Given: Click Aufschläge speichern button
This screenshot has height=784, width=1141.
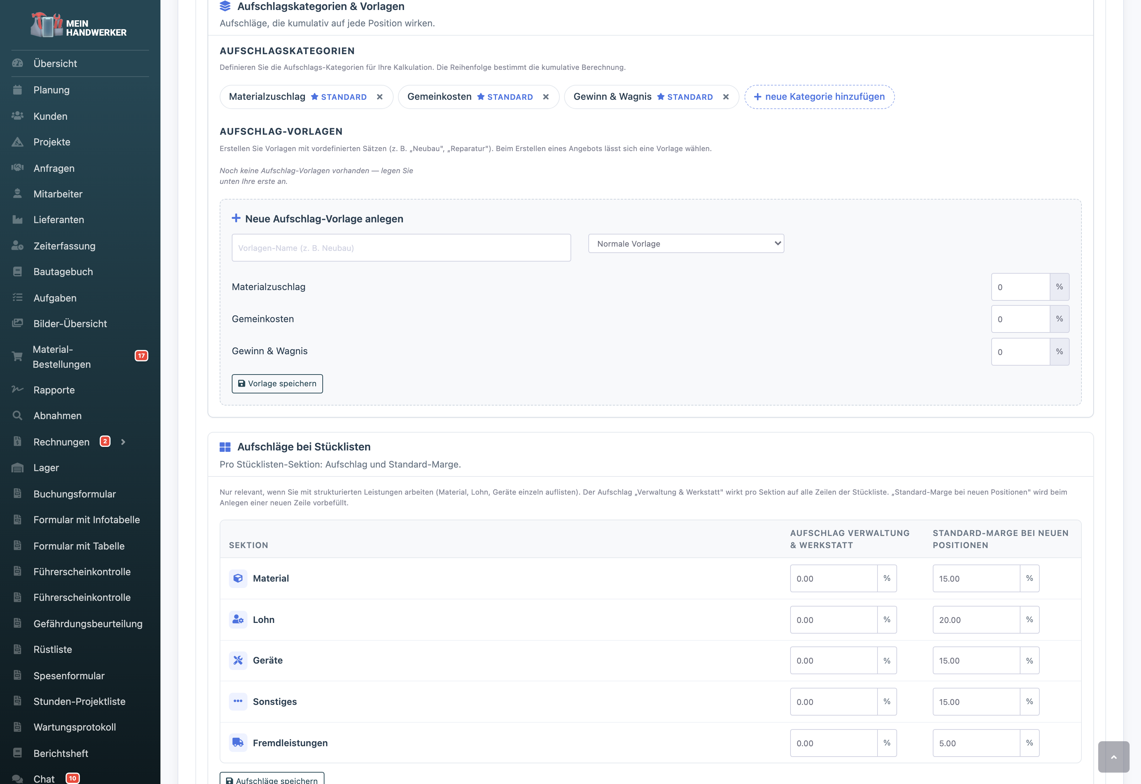Looking at the screenshot, I should 272,778.
